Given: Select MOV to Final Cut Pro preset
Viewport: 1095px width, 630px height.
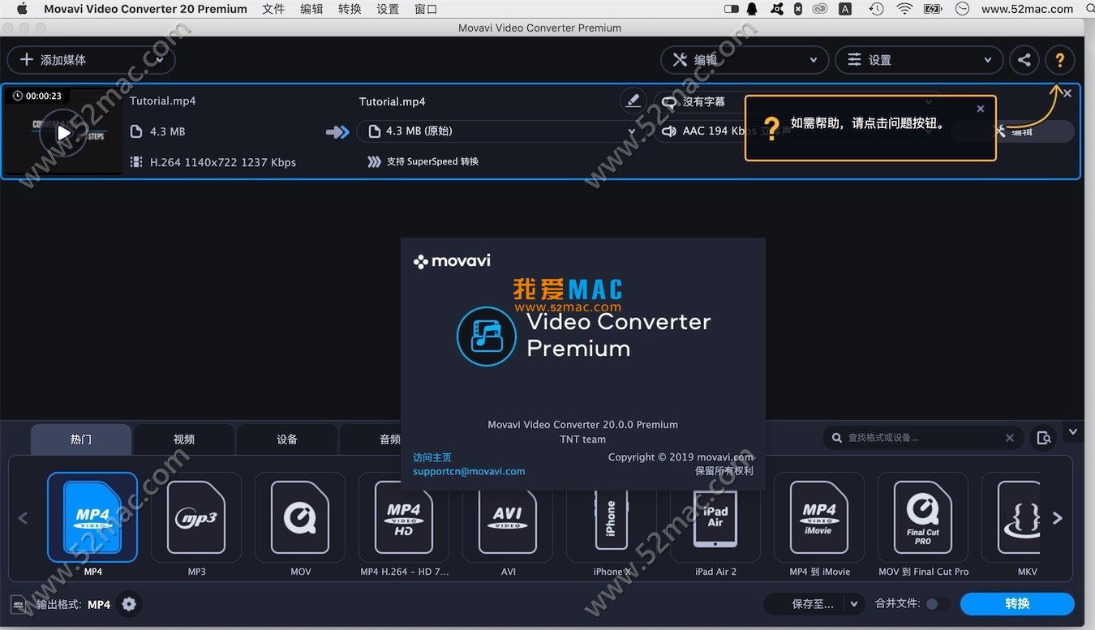Looking at the screenshot, I should (923, 517).
